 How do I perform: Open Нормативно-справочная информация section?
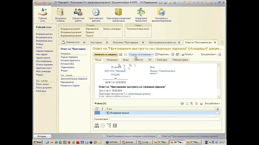coord(119,15)
